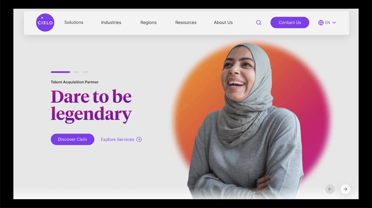The image size is (372, 208).
Task: Click the Explore Services arrow circle icon
Action: click(x=139, y=140)
